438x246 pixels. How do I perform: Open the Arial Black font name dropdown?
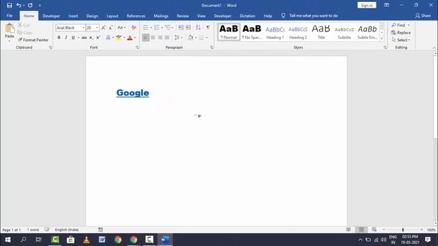(83, 28)
